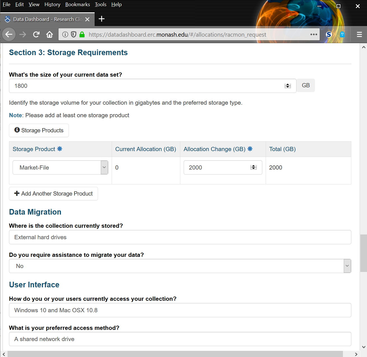The image size is (367, 357).
Task: Adjust the data set size spinner
Action: (287, 86)
